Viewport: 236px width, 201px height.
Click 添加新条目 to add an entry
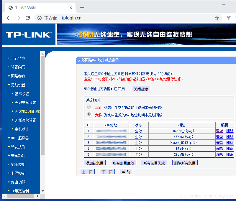click(x=94, y=163)
